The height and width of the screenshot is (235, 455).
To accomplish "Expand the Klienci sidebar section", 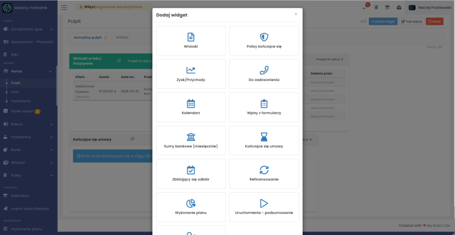I will pyautogui.click(x=29, y=124).
